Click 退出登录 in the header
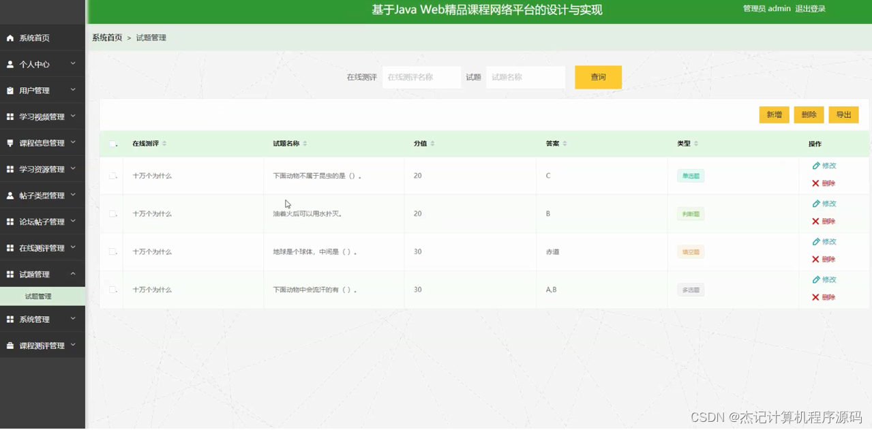 tap(809, 8)
